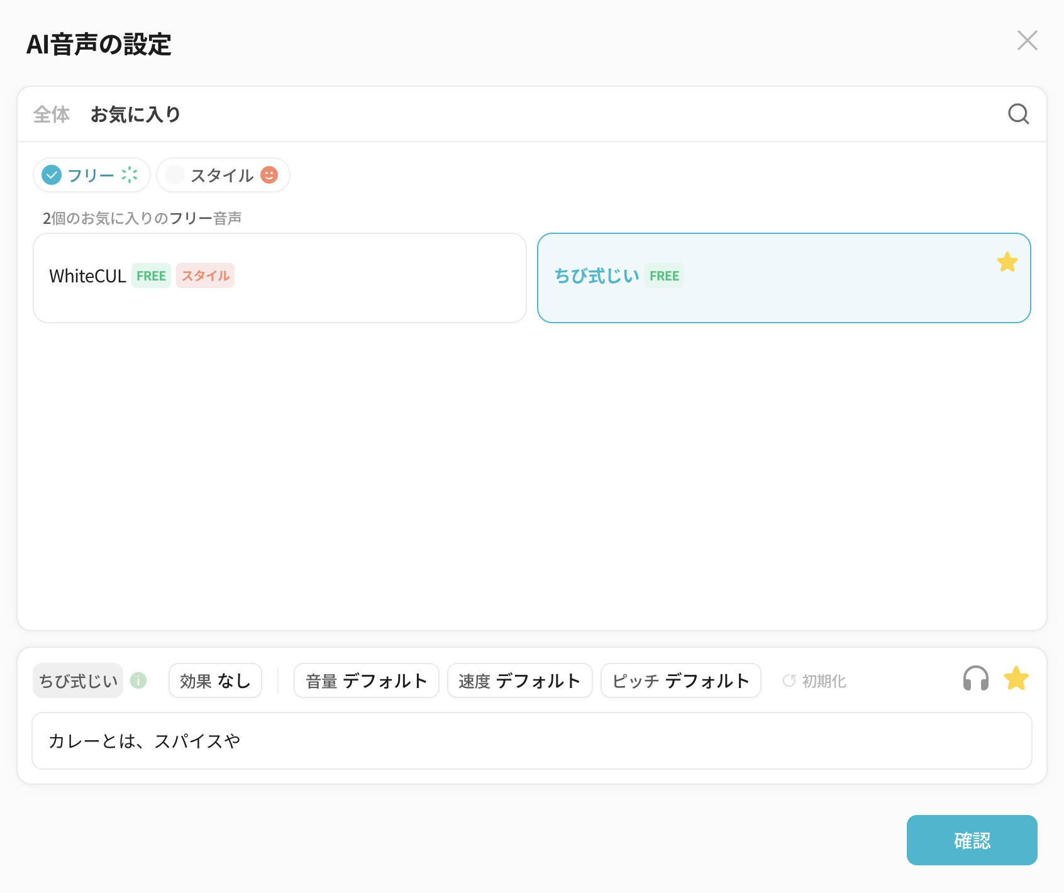The width and height of the screenshot is (1064, 893).
Task: Open the 音量 デフォルト dropdown
Action: tap(367, 680)
